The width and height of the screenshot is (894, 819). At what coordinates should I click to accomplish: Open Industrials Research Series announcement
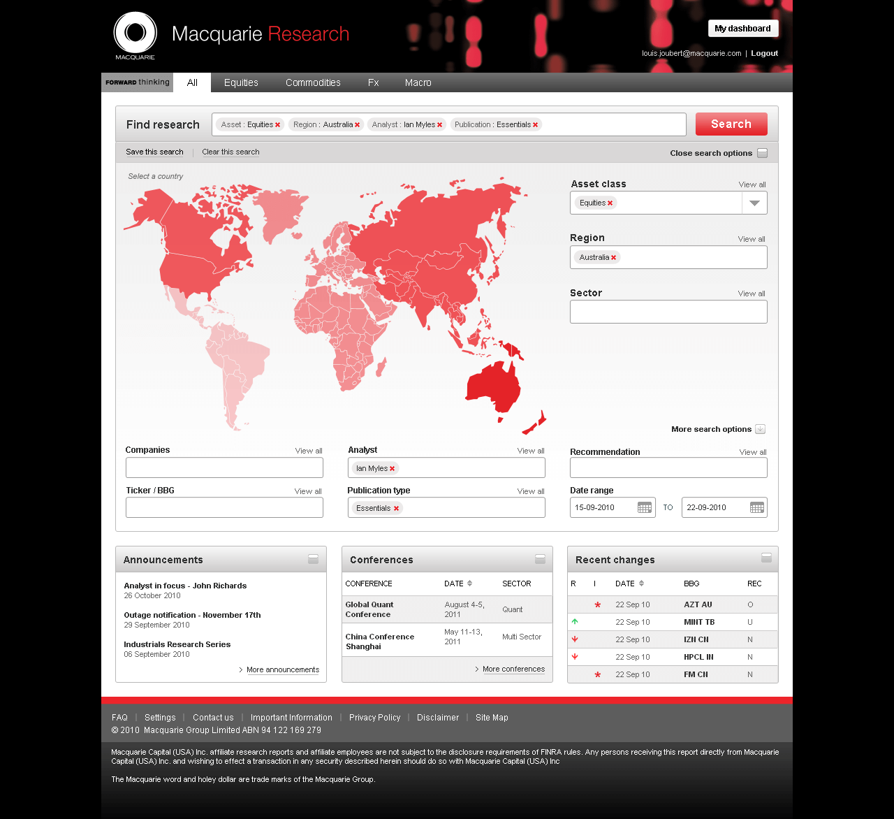pyautogui.click(x=177, y=644)
